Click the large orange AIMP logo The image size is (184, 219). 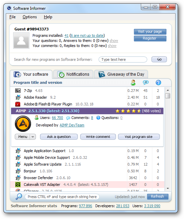point(23,124)
